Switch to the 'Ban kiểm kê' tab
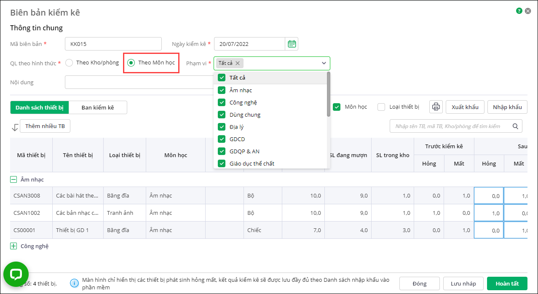538x294 pixels. pos(98,107)
